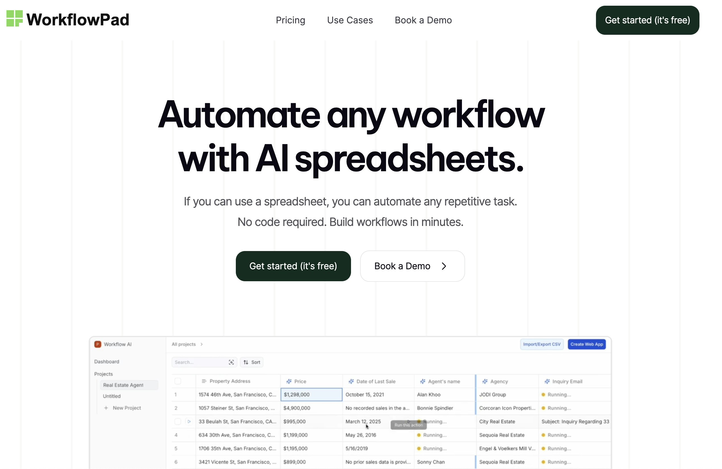Click the sparkle icon beside Inquiry Email
Image resolution: width=722 pixels, height=469 pixels.
click(x=547, y=382)
